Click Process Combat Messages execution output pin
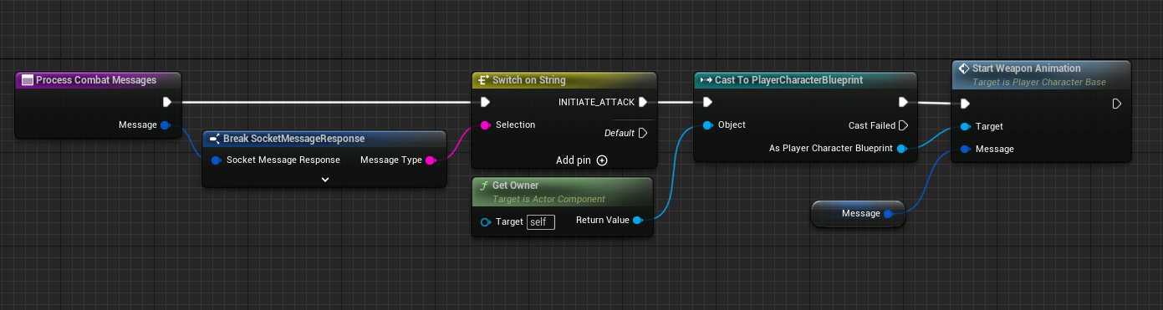This screenshot has width=1163, height=310. tap(167, 102)
